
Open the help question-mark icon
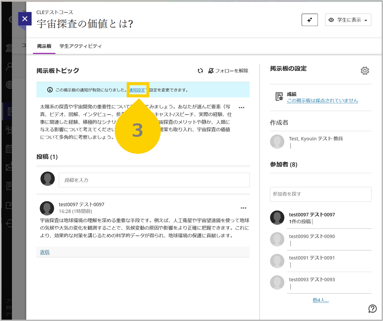coord(372,309)
